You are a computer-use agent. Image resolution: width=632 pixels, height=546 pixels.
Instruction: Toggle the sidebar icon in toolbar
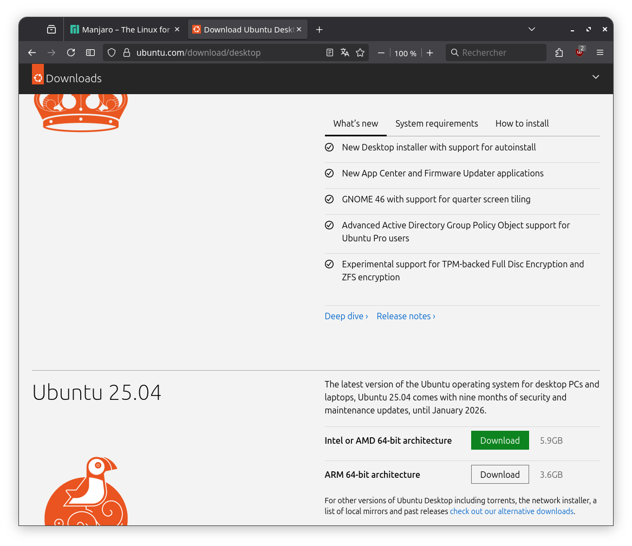[x=90, y=52]
